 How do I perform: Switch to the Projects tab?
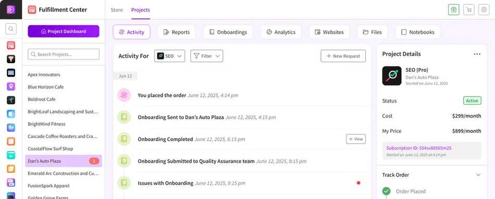pyautogui.click(x=141, y=10)
